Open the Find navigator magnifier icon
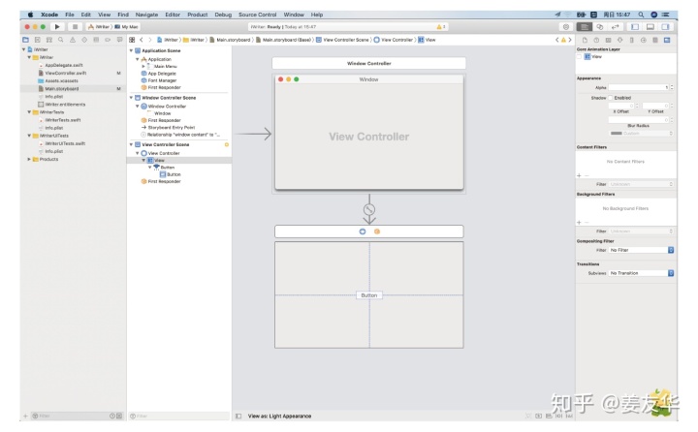The image size is (698, 432). pyautogui.click(x=60, y=40)
